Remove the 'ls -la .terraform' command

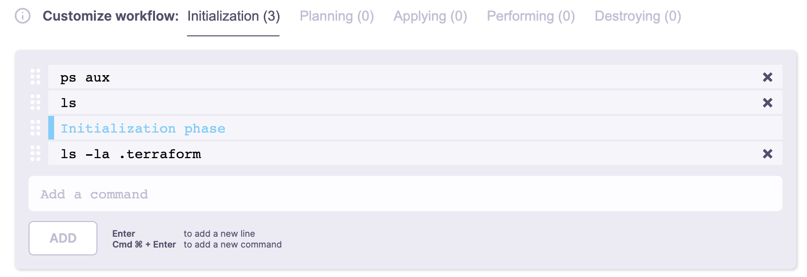[x=767, y=154]
